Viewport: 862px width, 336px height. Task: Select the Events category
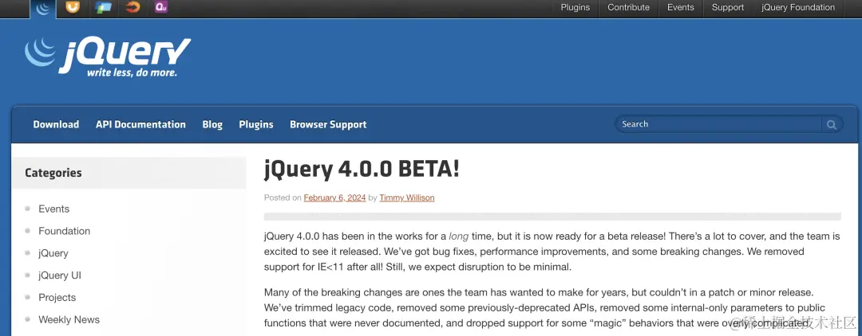[x=53, y=209]
